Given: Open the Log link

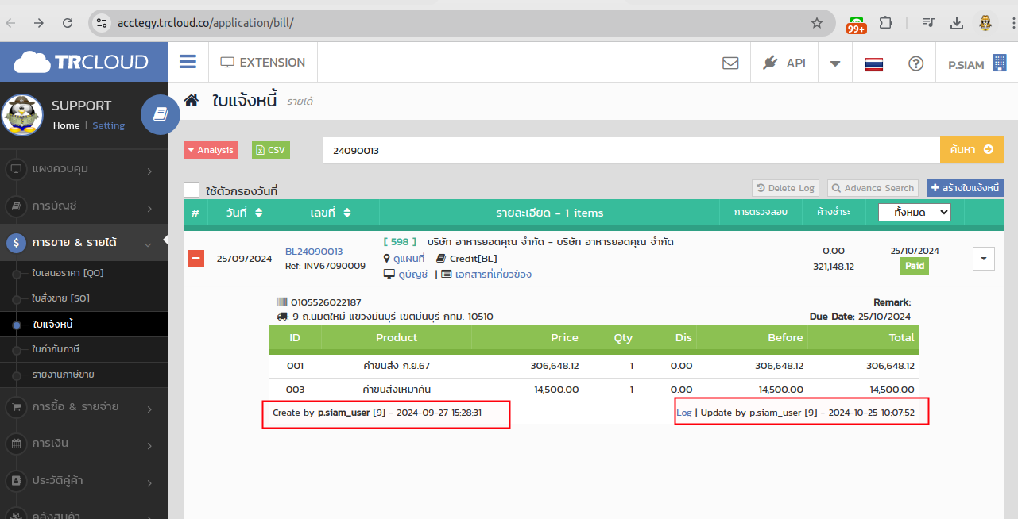Looking at the screenshot, I should (x=684, y=413).
